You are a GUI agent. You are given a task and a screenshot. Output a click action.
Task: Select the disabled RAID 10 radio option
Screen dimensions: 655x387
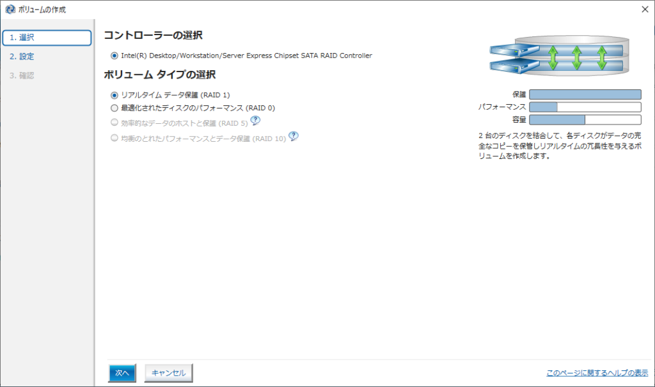pos(114,138)
